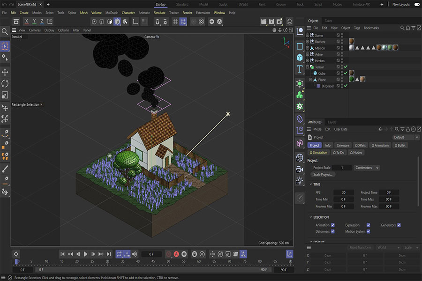The image size is (422, 281).
Task: Open the Default layout dropdown in Attributes
Action: click(x=406, y=137)
